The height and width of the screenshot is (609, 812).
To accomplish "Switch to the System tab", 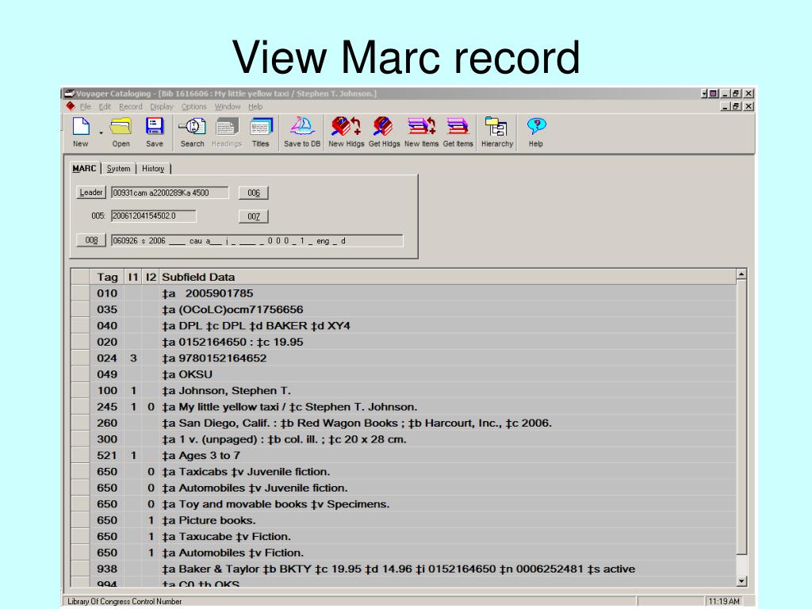I will (x=118, y=169).
